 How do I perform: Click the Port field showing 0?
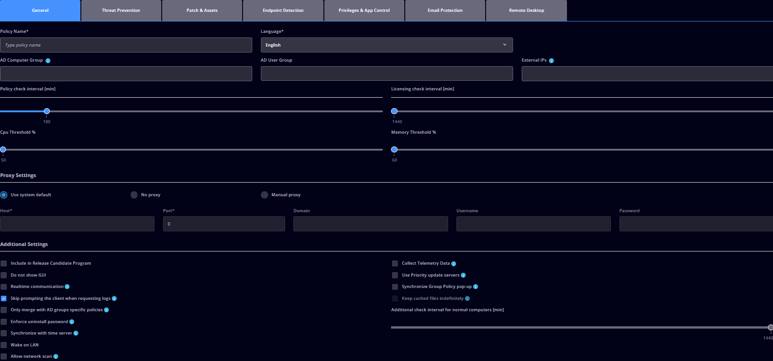coord(224,224)
